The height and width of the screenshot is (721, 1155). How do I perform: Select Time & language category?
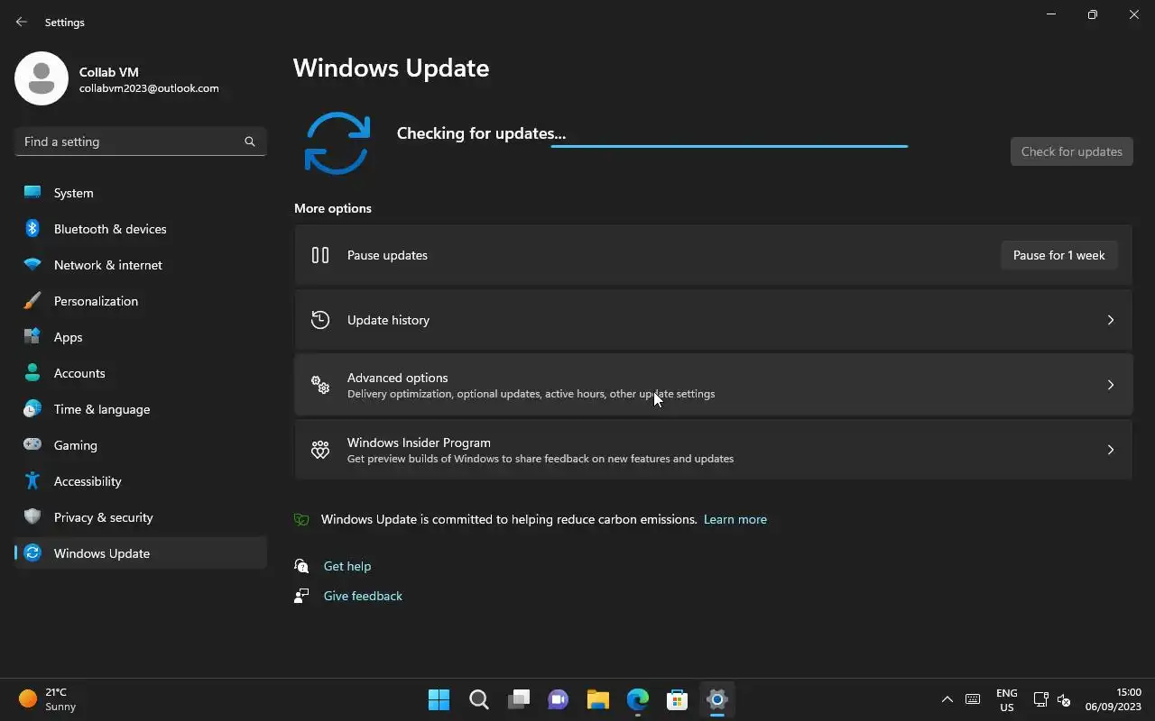tap(141, 409)
